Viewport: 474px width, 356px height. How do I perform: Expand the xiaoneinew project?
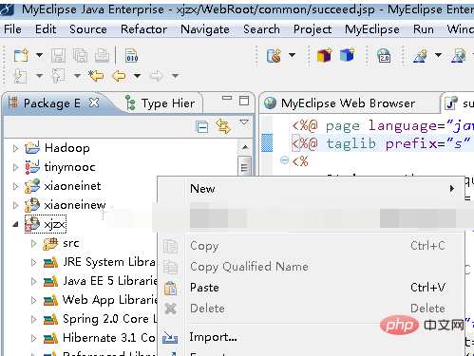(15, 205)
